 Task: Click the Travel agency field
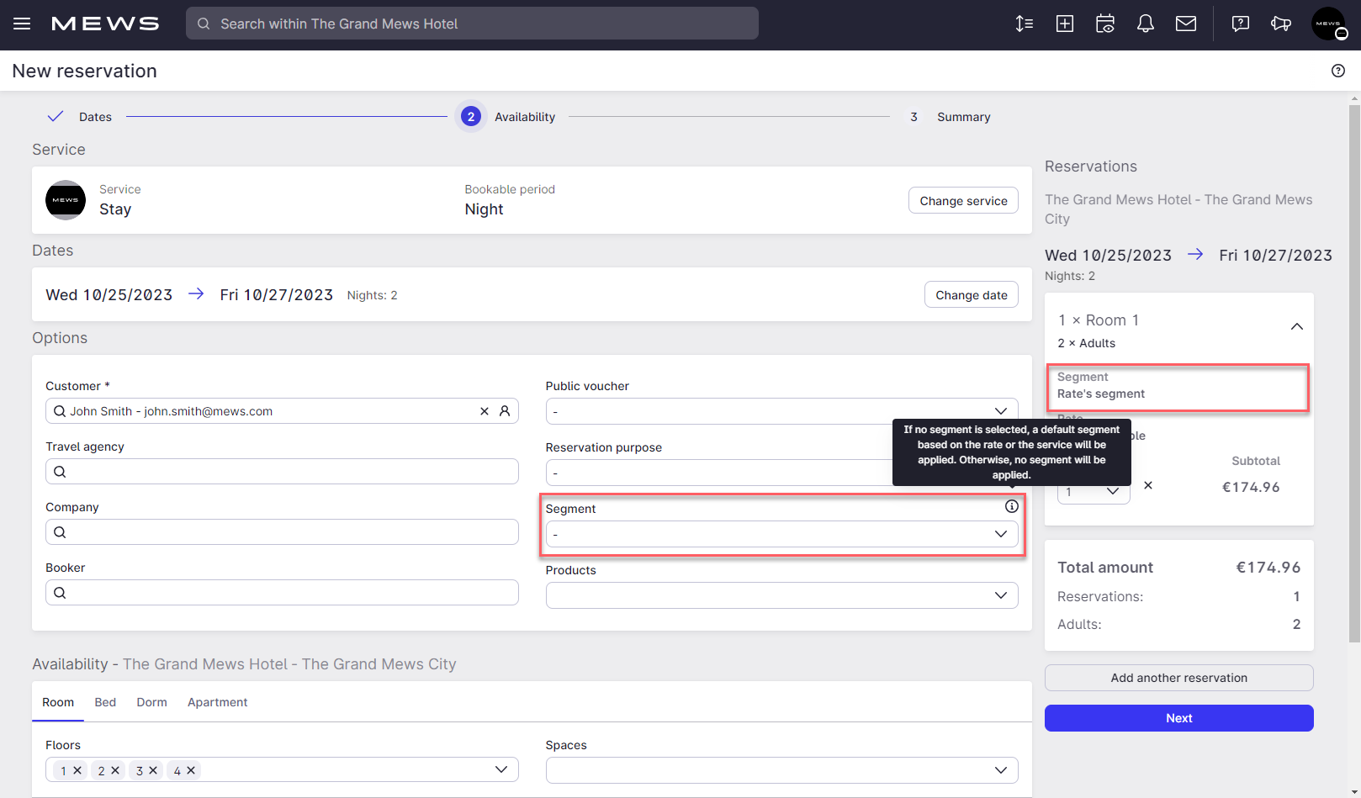pyautogui.click(x=282, y=472)
